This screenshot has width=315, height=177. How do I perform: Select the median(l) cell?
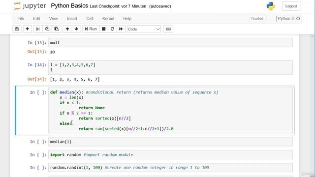pos(170,142)
